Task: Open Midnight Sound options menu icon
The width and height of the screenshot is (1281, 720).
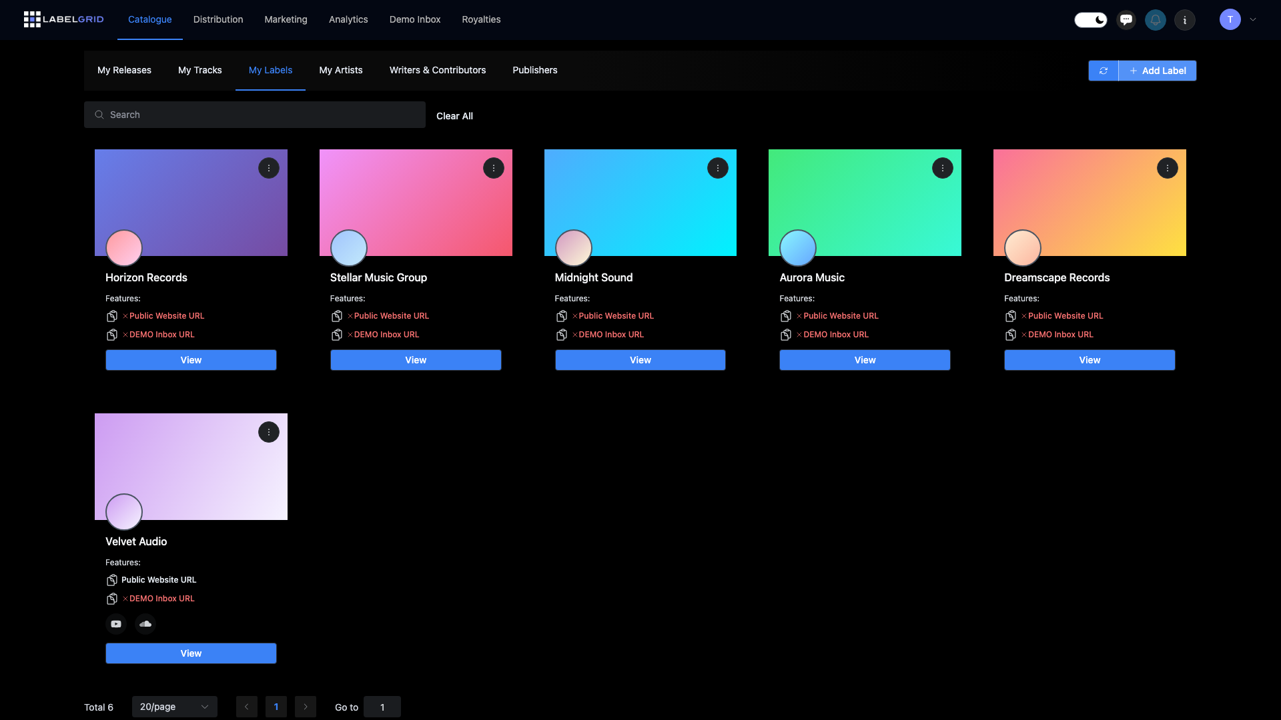Action: 718,168
